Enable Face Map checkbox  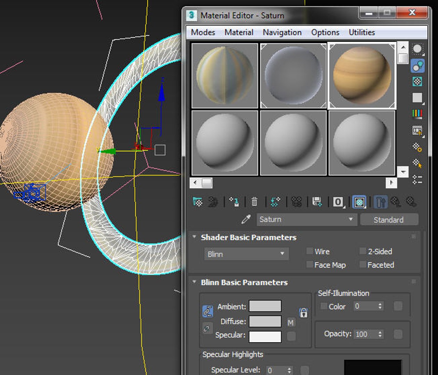(x=310, y=265)
